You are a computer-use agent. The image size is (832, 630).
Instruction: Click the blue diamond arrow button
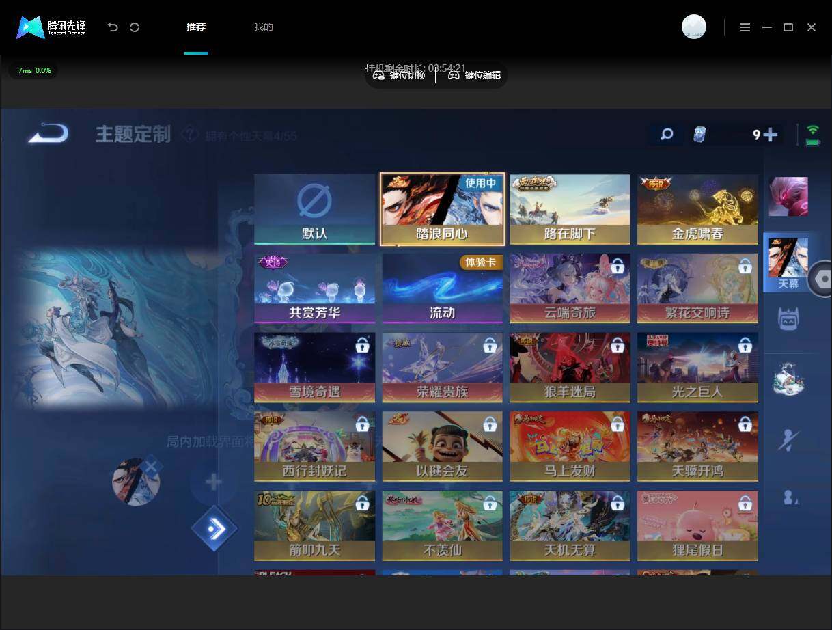tap(214, 528)
